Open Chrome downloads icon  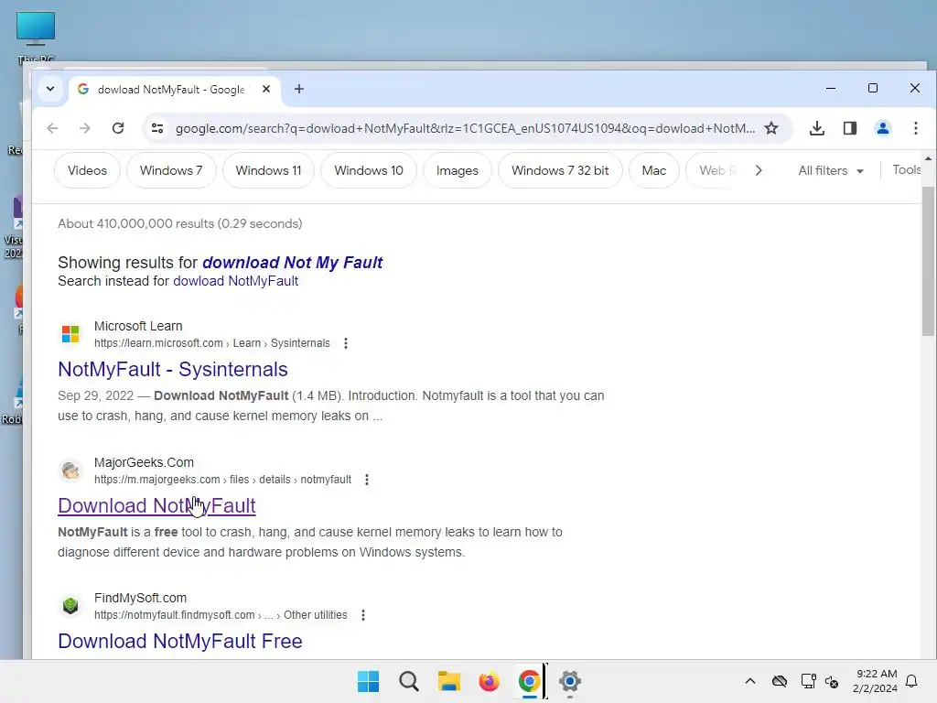[817, 128]
